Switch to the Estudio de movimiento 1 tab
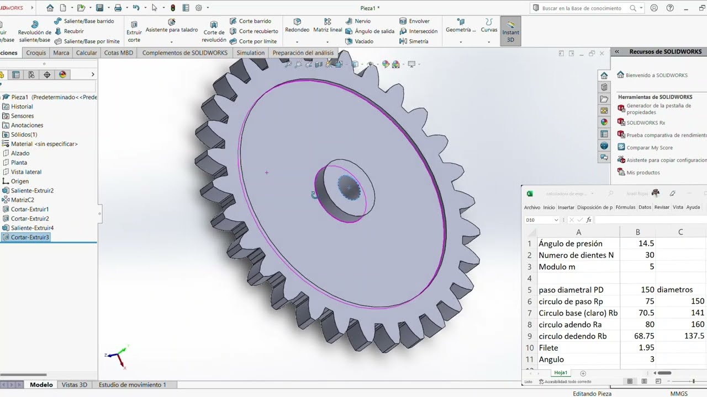Screen dimensions: 707x397 click(132, 385)
